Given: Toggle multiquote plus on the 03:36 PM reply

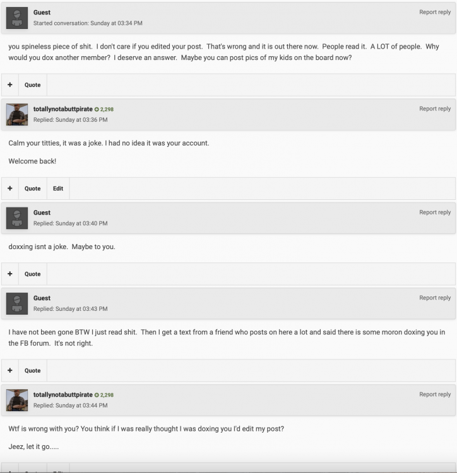Looking at the screenshot, I should tap(10, 189).
